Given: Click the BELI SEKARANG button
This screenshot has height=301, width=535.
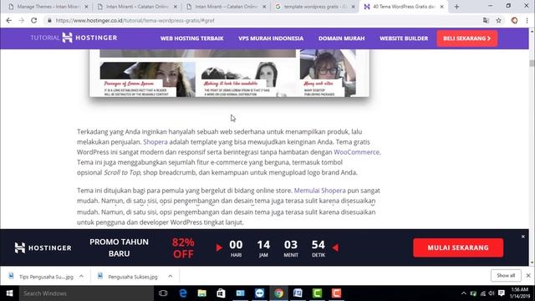Looking at the screenshot, I should pos(466,38).
